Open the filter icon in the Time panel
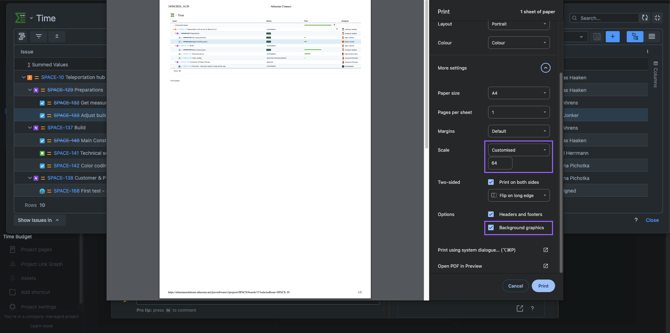The image size is (670, 333). 39,36
